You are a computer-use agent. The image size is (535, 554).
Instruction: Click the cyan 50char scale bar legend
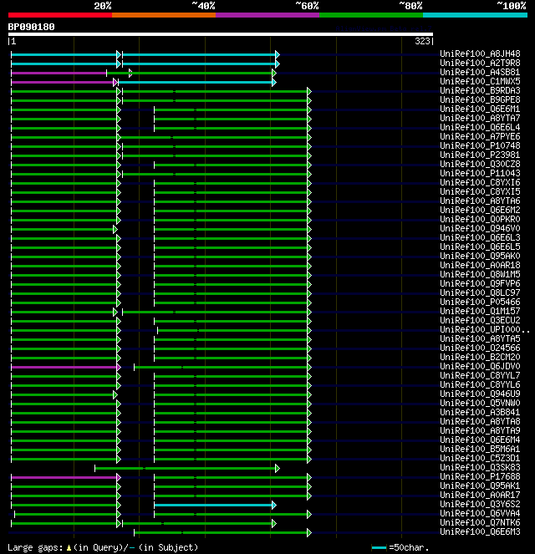pos(379,547)
